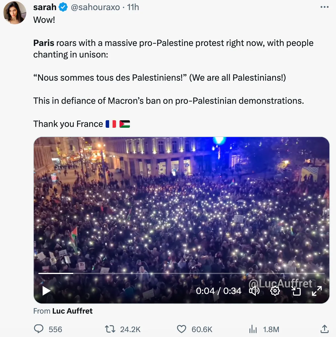Screen dimensions: 336x337
Task: Play the protest video
Action: click(46, 290)
